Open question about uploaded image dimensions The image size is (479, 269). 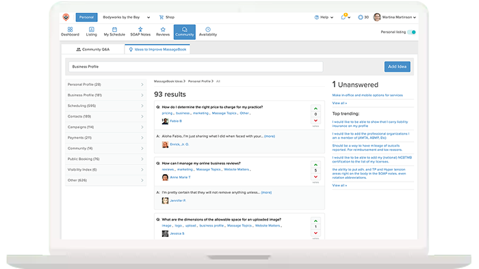click(x=222, y=220)
